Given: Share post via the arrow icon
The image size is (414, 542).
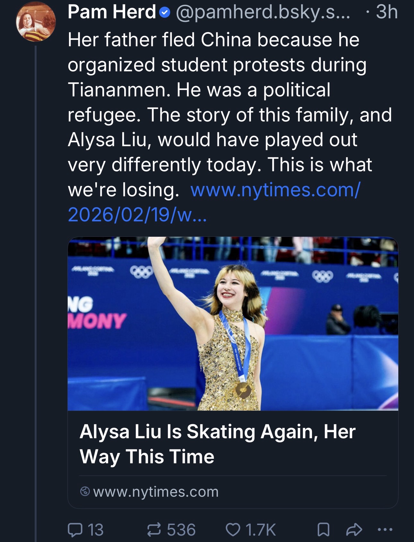Looking at the screenshot, I should click(354, 529).
